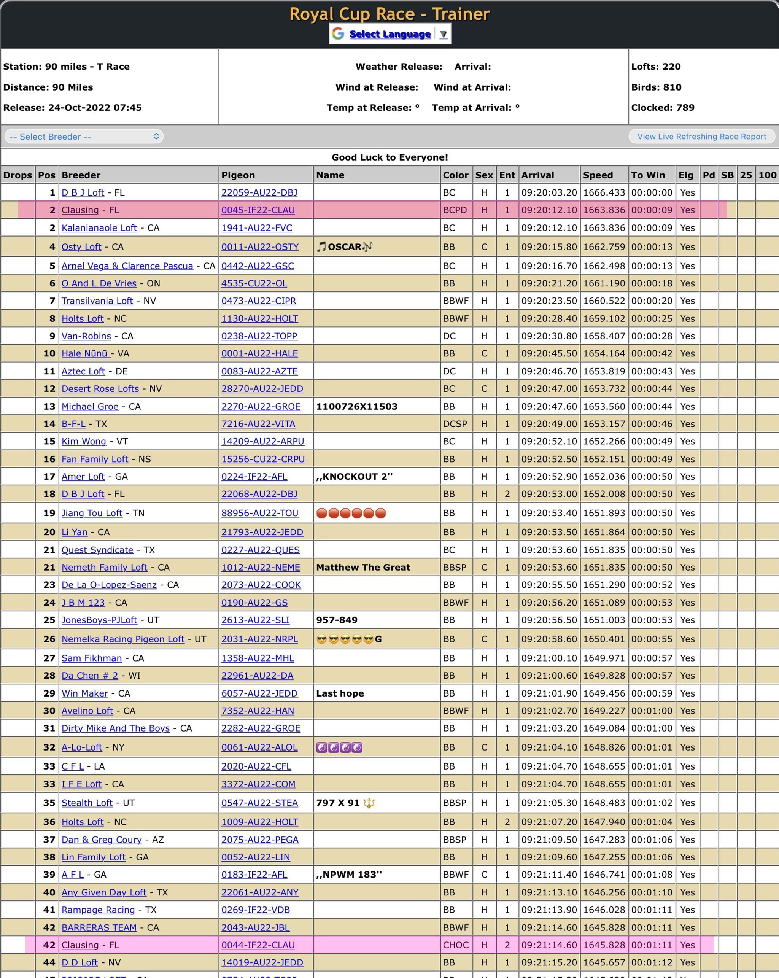The height and width of the screenshot is (978, 779).
Task: Click red circles emoji for Jiang Tou Loft
Action: pos(351,513)
